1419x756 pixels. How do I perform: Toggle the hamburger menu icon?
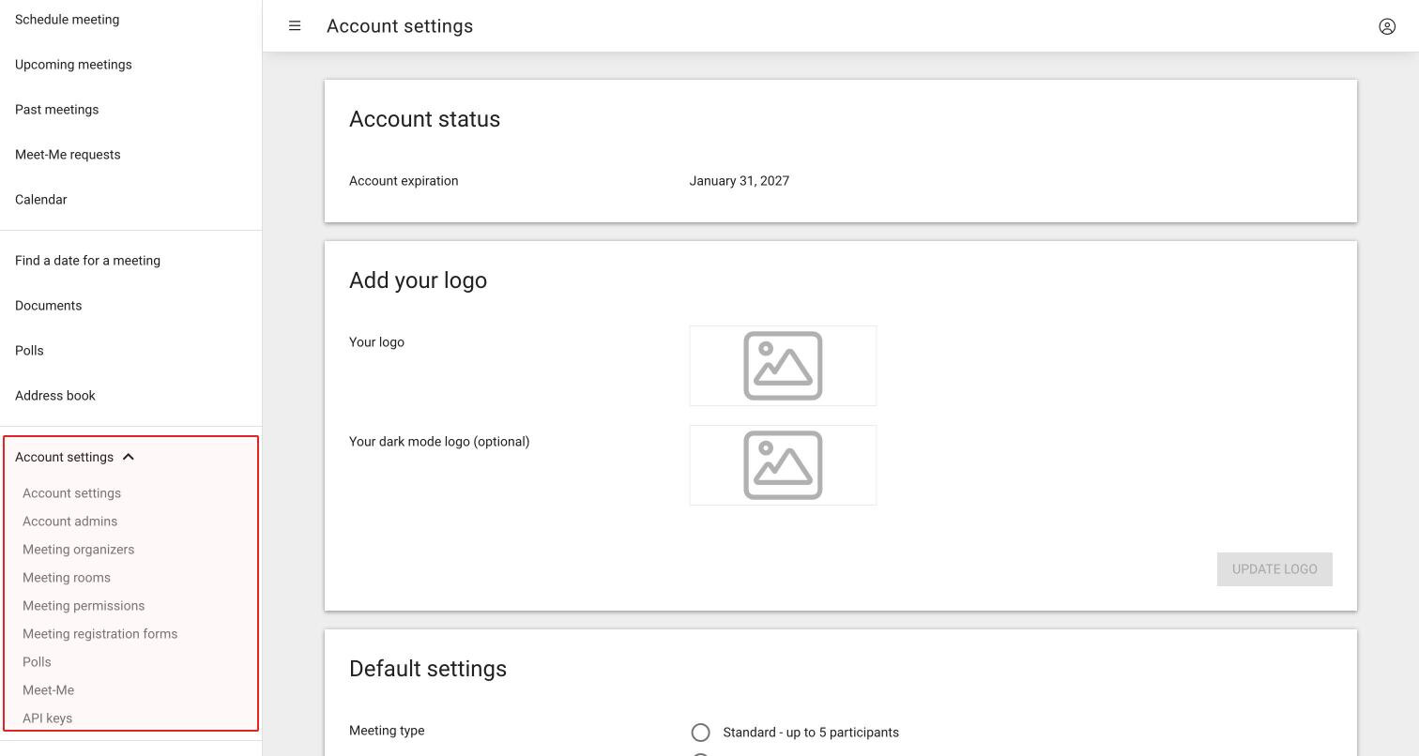(295, 26)
